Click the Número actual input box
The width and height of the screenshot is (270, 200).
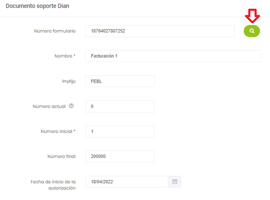point(120,107)
